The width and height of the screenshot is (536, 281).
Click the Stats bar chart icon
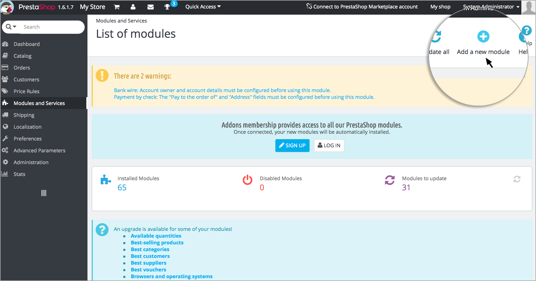(x=5, y=174)
